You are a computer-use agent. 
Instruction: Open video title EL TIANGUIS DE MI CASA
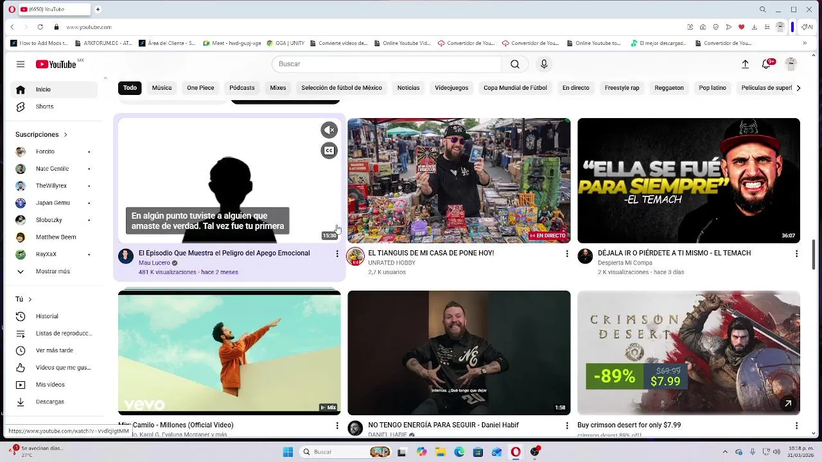click(431, 253)
